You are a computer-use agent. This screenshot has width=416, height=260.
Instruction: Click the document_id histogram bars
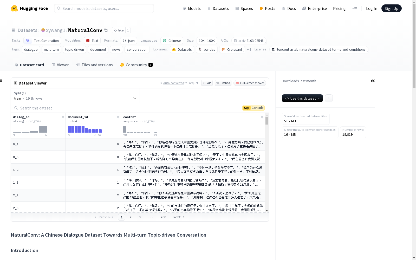tap(85, 129)
